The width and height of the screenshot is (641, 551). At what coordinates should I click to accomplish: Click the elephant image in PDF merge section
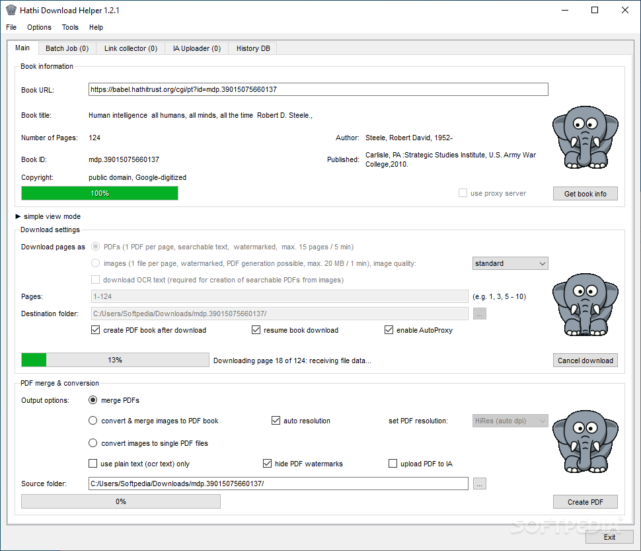pyautogui.click(x=585, y=442)
